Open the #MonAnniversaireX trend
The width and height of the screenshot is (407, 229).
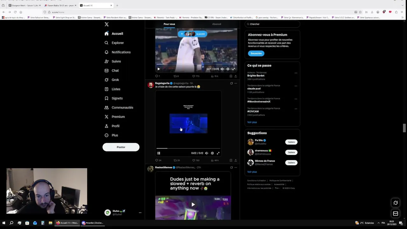259,101
